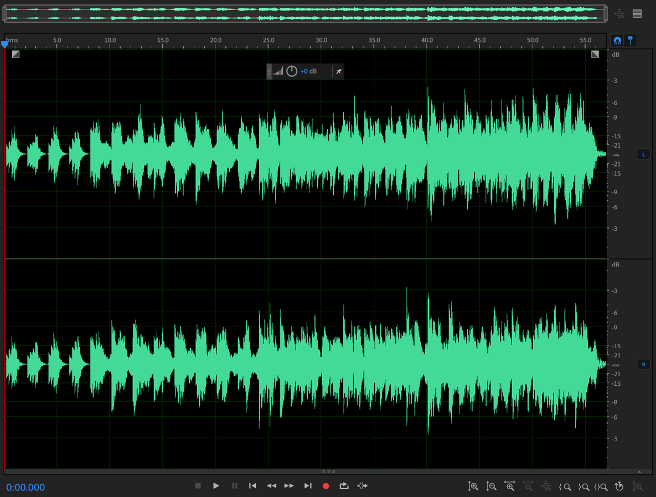Viewport: 656px width, 497px height.
Task: Click the zoom selected track icon at far right
Action: pos(638,486)
